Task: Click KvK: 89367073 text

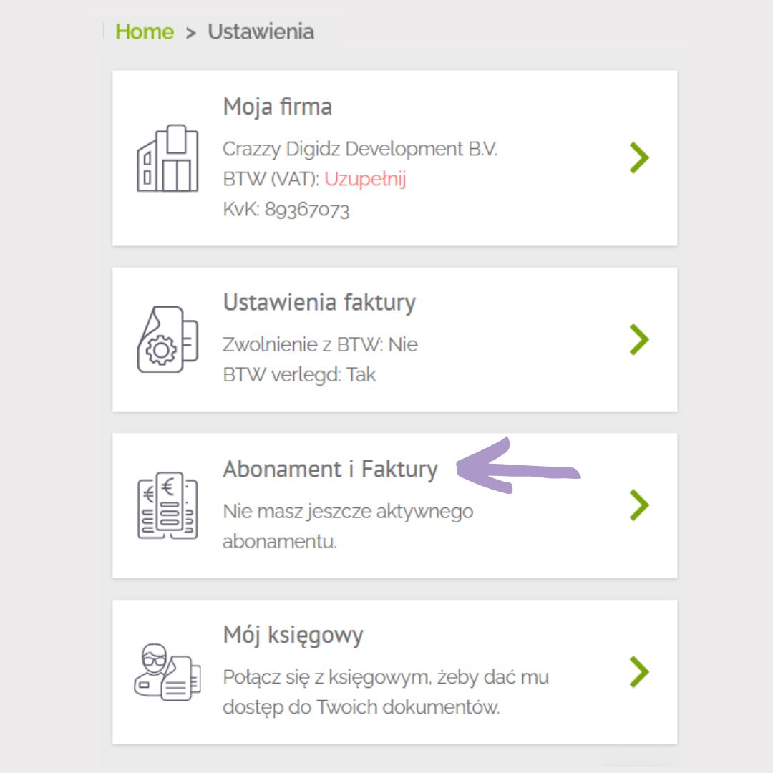Action: coord(286,210)
